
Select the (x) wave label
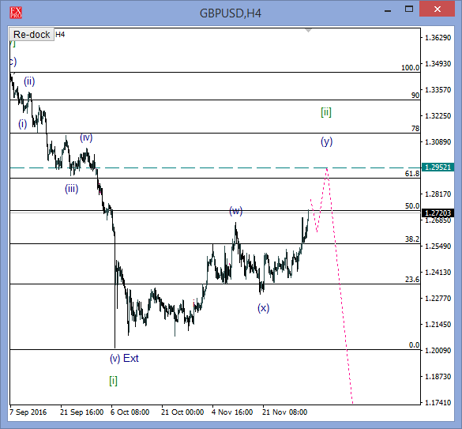(x=264, y=308)
